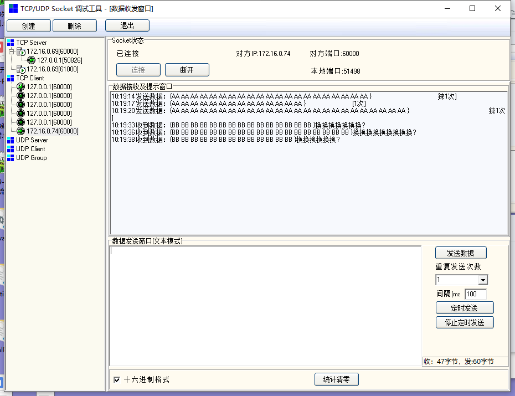Select active connection 172.16.0.74[60000]
Viewport: 515px width, 396px height.
(20, 131)
